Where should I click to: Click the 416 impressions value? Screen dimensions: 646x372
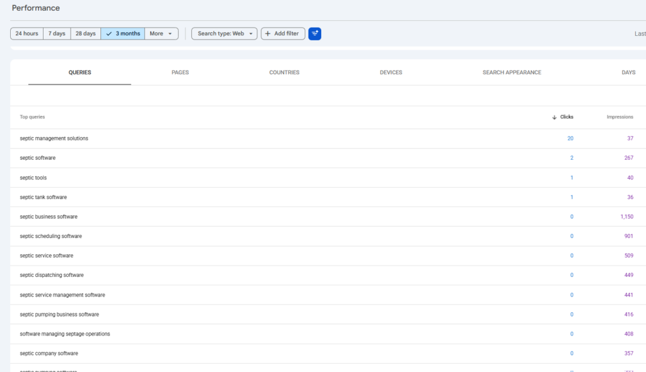(x=629, y=315)
